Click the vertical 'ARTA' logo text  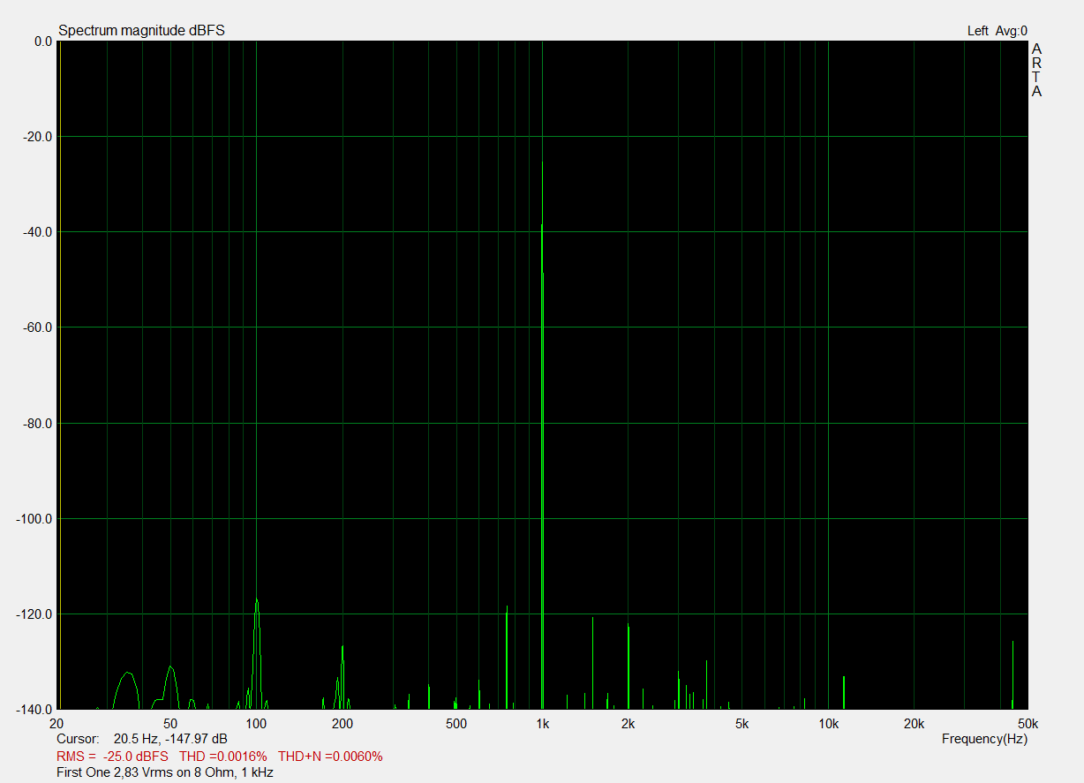1036,70
